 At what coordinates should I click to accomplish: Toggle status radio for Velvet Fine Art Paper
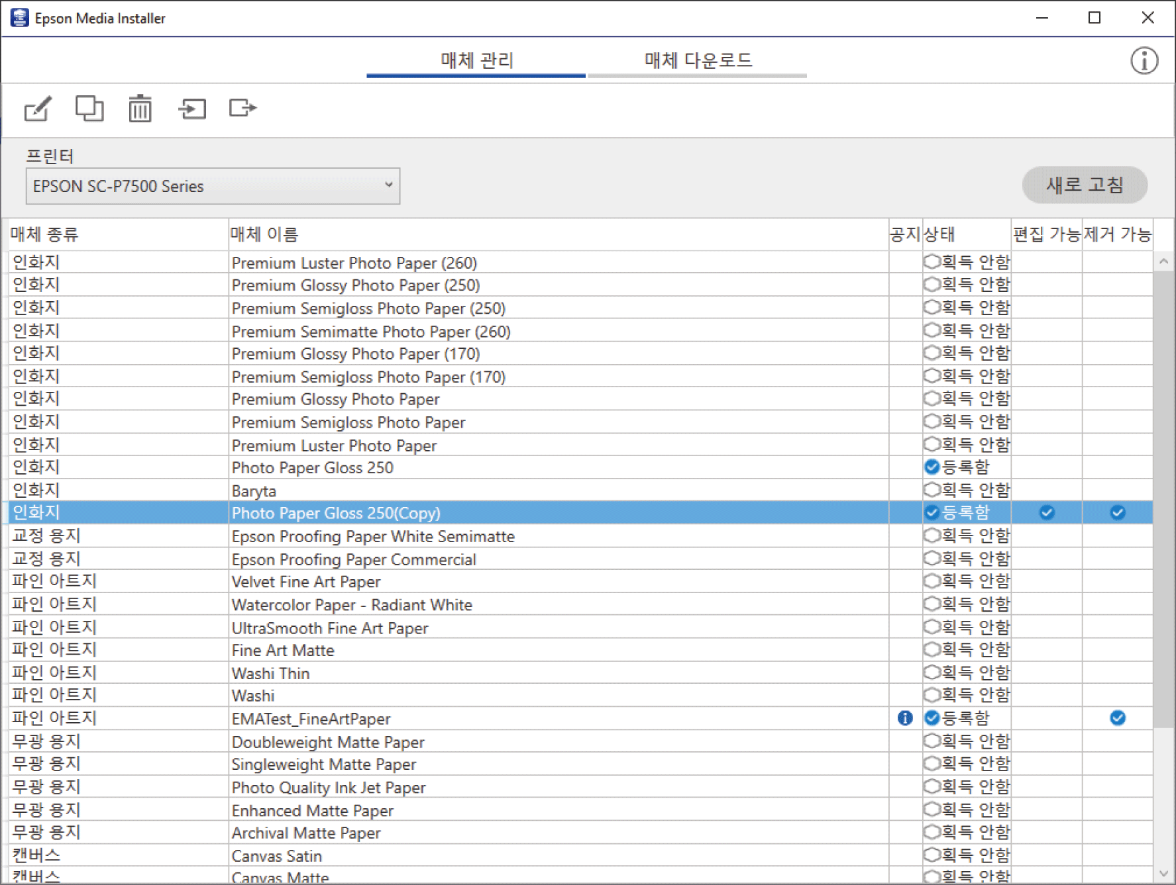pos(932,581)
